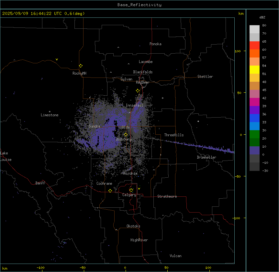Click the white 80 dBZ legend swatch
The height and width of the screenshot is (272, 279).
tap(254, 29)
